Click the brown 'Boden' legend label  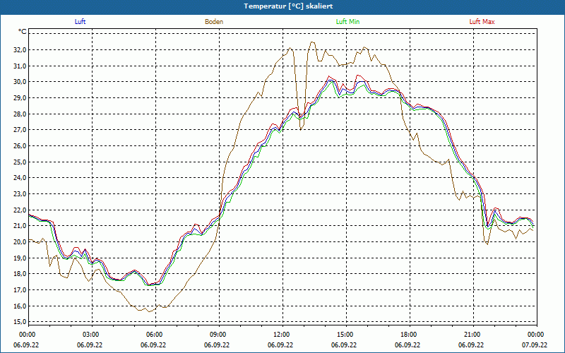(214, 22)
